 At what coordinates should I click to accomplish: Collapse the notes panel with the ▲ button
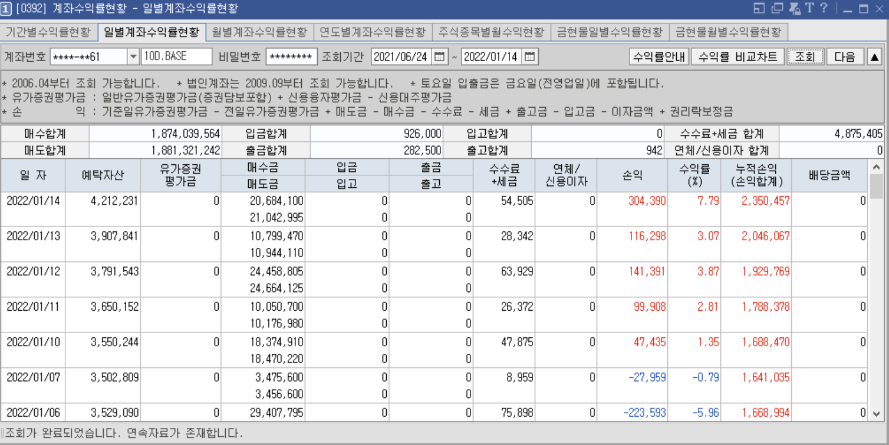875,57
